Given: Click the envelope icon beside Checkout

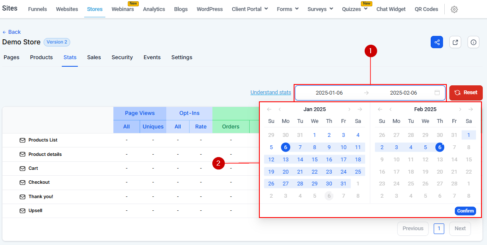Looking at the screenshot, I should point(22,182).
